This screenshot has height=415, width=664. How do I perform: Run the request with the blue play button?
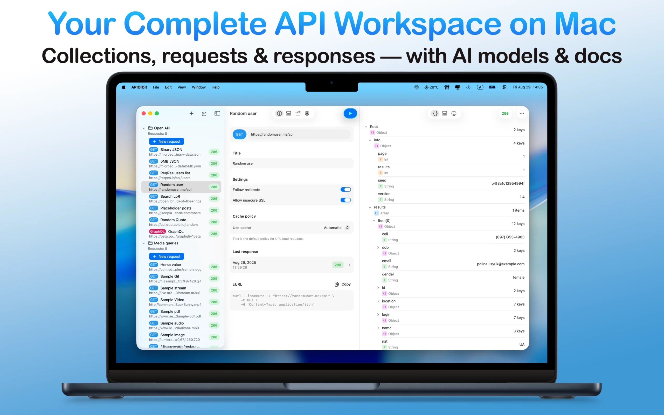(350, 113)
